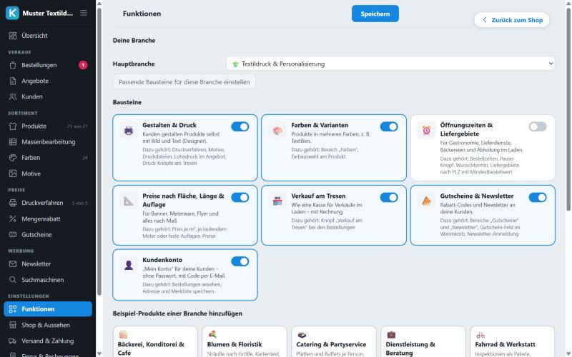Go to Angebote in sidebar
Screen dimensions: 572x357
click(x=48, y=81)
